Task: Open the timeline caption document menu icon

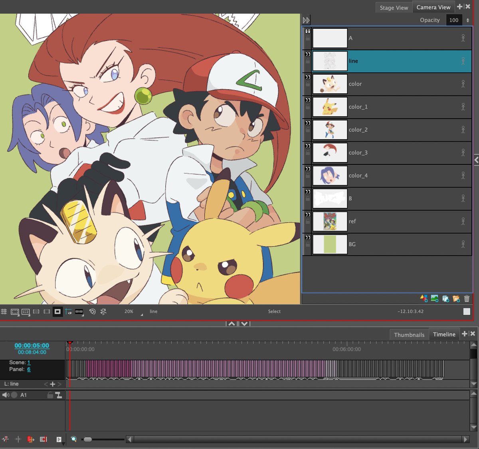Action: click(x=59, y=439)
